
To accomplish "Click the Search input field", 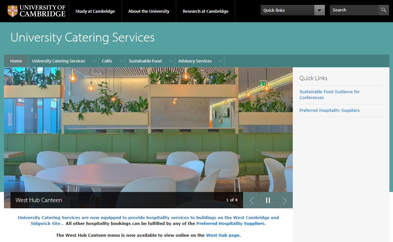I will [354, 10].
